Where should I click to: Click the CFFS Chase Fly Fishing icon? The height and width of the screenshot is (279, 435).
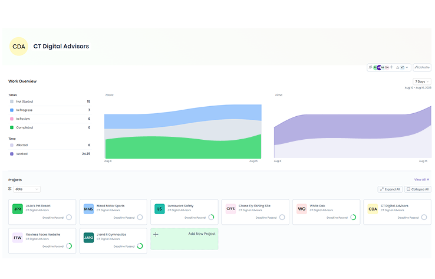pyautogui.click(x=230, y=209)
